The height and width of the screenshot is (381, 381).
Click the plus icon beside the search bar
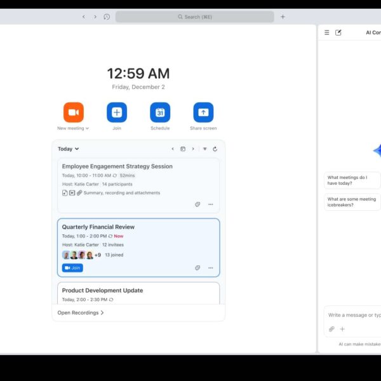[x=283, y=17]
